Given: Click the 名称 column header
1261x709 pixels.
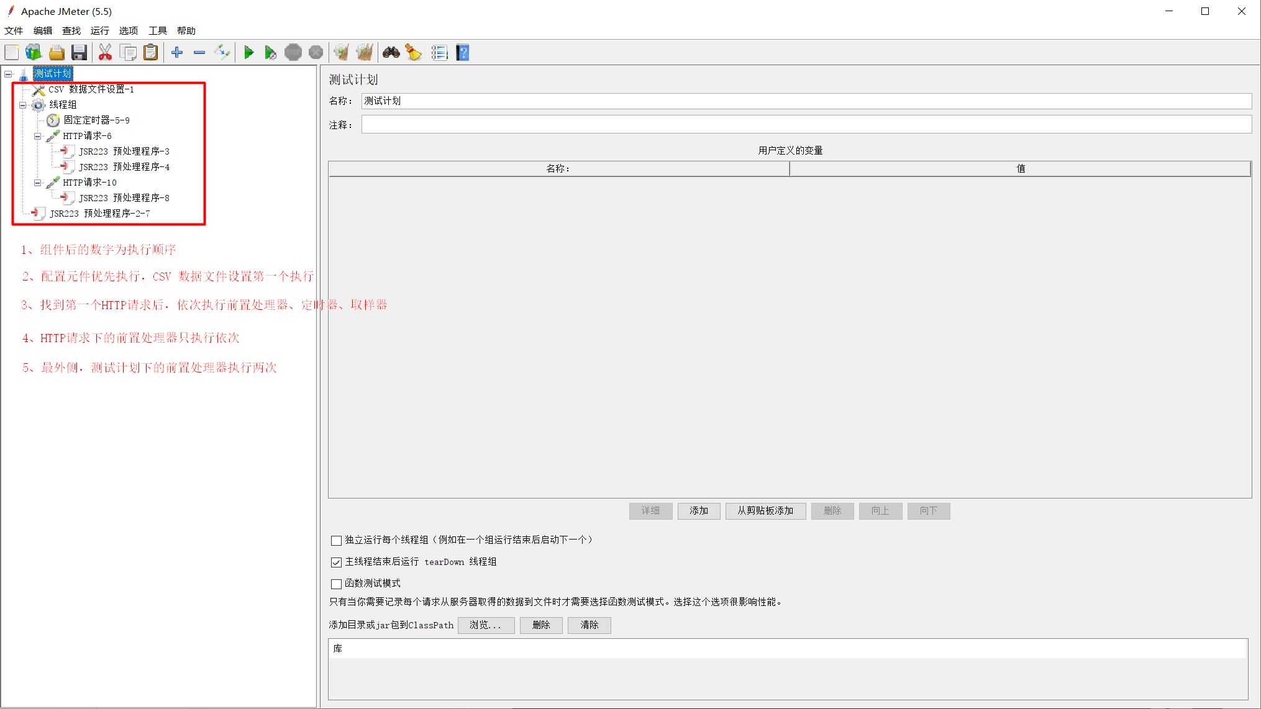Looking at the screenshot, I should pyautogui.click(x=558, y=169).
